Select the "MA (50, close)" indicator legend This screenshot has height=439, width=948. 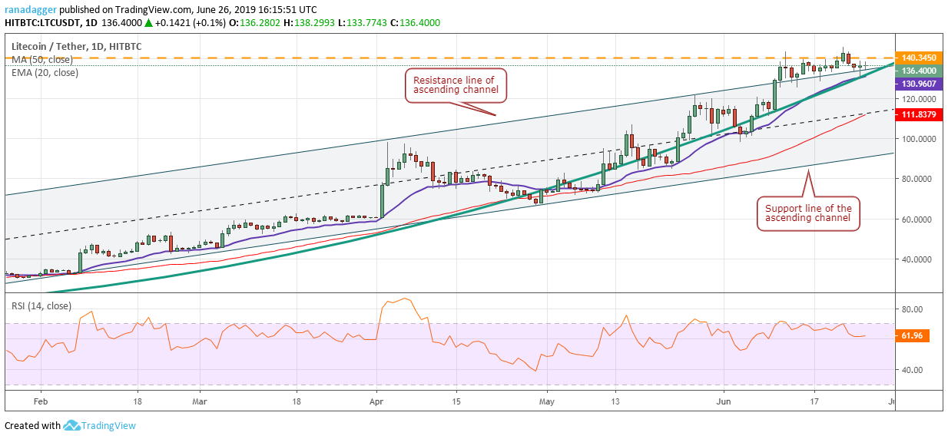click(42, 59)
